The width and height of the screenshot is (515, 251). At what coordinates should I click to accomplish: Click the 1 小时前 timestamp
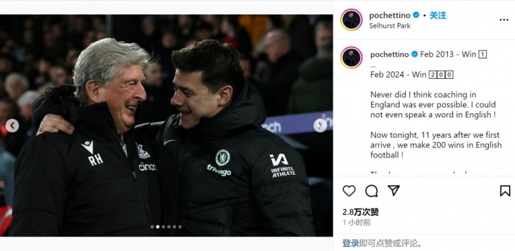click(x=356, y=222)
